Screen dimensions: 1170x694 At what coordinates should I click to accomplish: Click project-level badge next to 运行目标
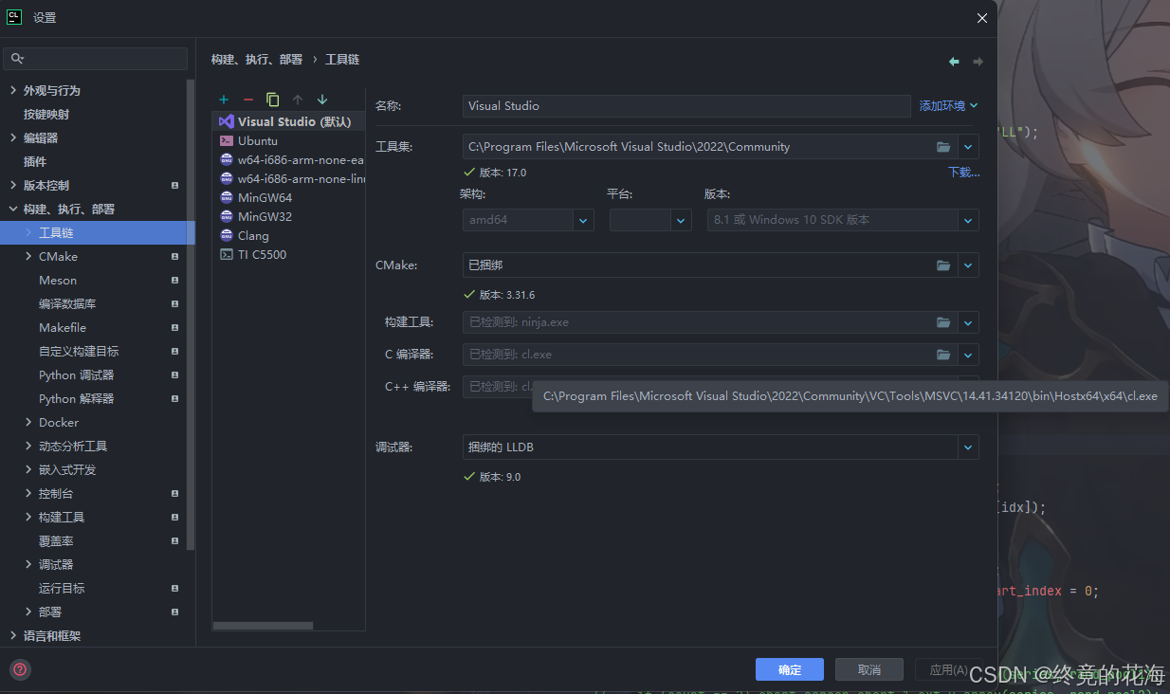174,588
